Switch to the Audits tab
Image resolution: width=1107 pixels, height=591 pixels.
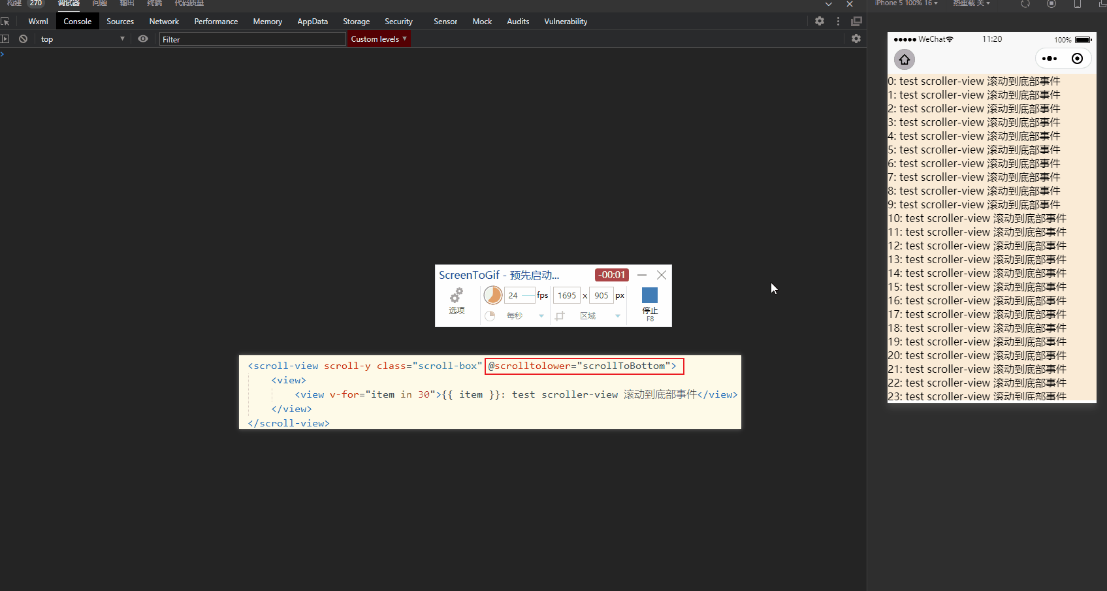[x=518, y=22]
